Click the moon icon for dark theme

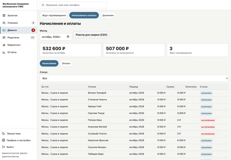pos(4,134)
